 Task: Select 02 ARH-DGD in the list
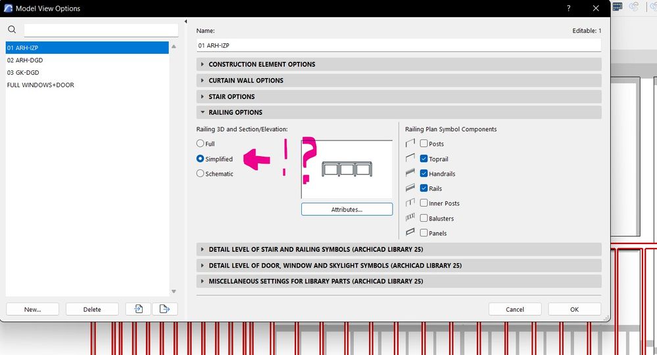click(x=87, y=60)
